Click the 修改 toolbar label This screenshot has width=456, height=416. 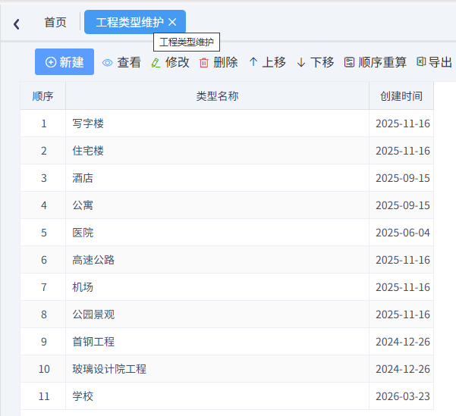pyautogui.click(x=178, y=62)
